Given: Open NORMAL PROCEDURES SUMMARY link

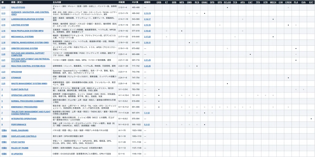Looking at the screenshot, I should (x=28, y=101).
